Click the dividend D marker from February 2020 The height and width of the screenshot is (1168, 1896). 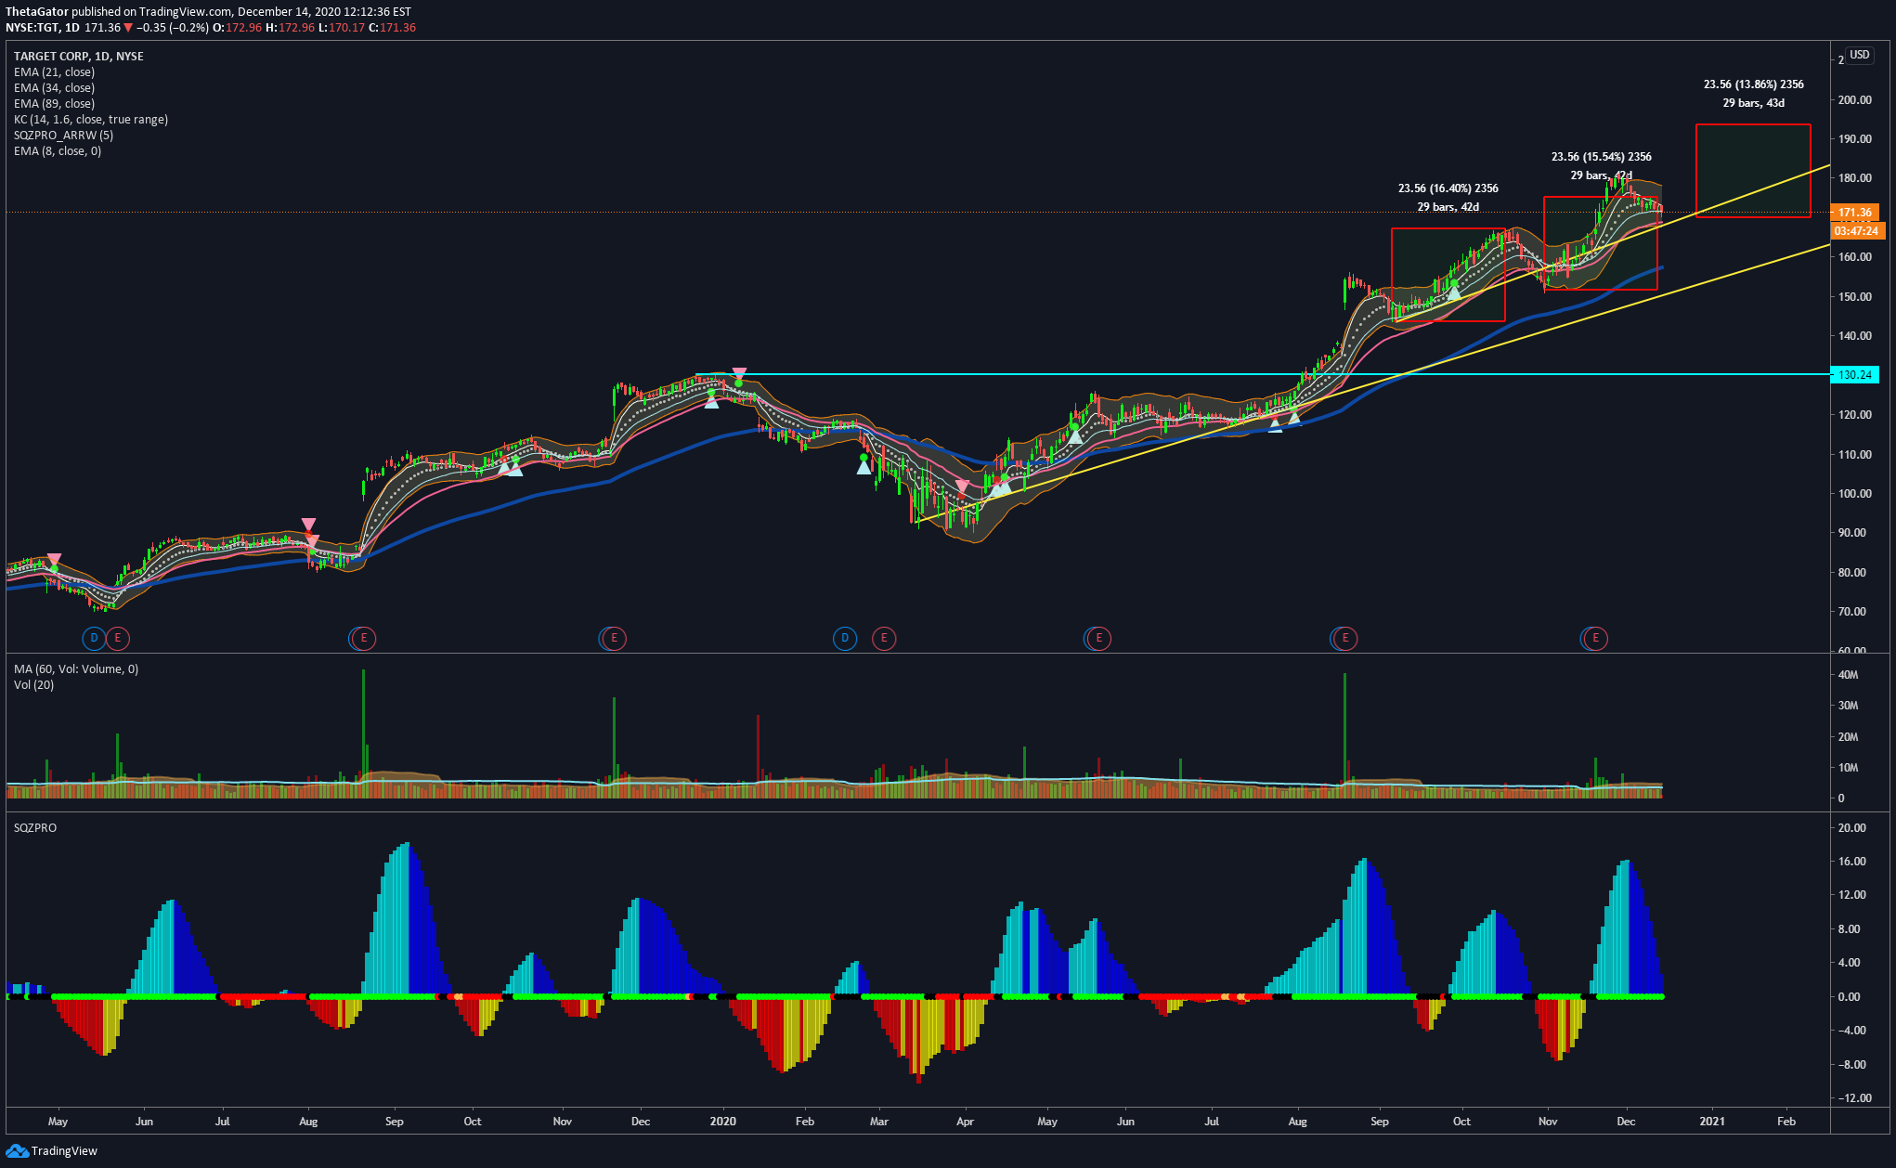[845, 638]
